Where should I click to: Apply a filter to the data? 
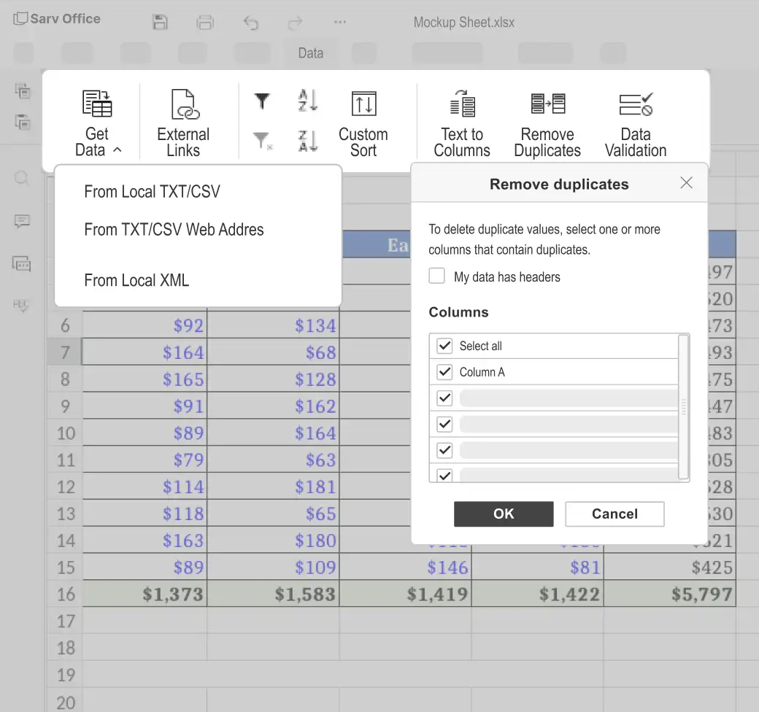(x=262, y=101)
